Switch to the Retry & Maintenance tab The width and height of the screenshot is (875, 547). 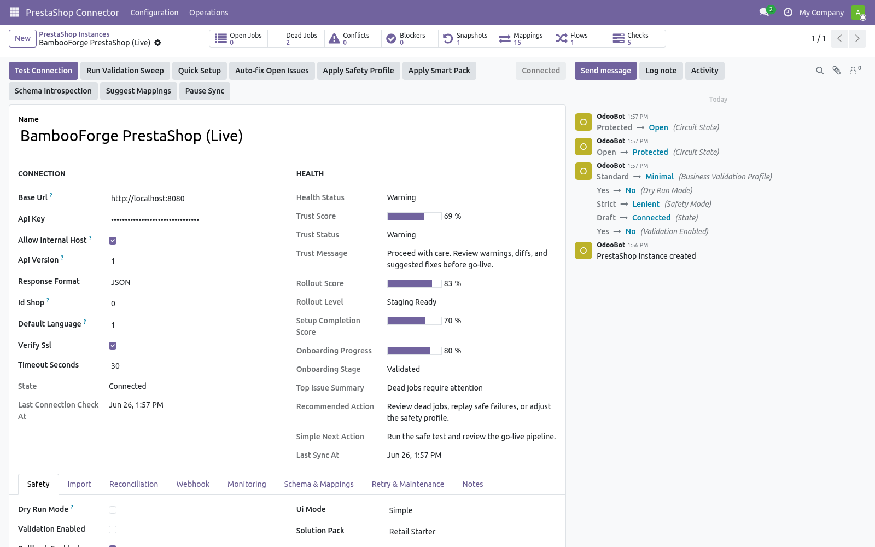(408, 484)
